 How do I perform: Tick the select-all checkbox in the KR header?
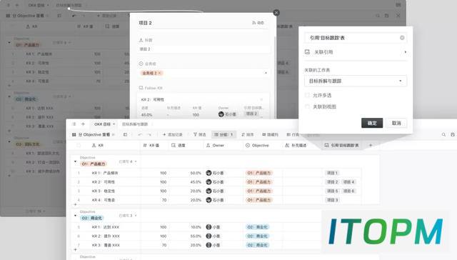click(x=79, y=145)
